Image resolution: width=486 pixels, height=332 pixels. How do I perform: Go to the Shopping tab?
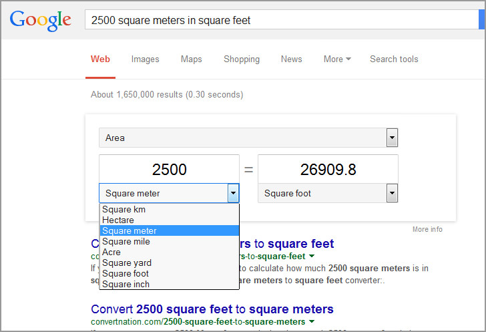pos(242,59)
